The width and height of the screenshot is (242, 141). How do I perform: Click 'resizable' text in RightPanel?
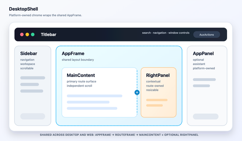point(152,90)
